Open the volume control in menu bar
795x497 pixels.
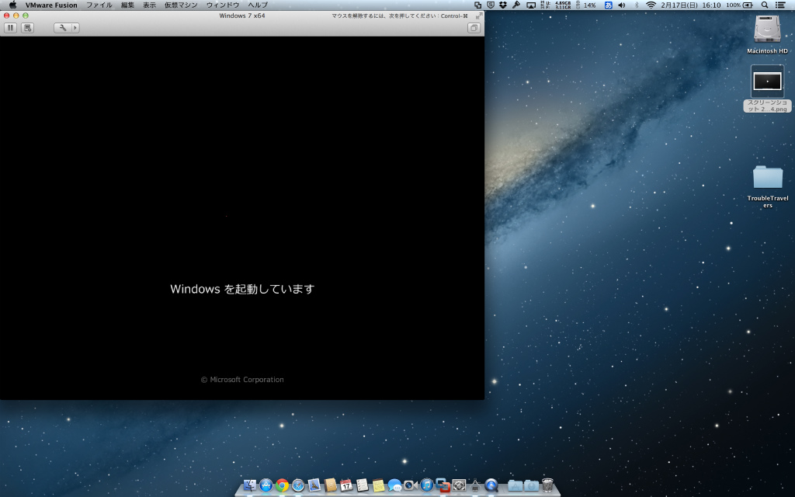tap(622, 5)
